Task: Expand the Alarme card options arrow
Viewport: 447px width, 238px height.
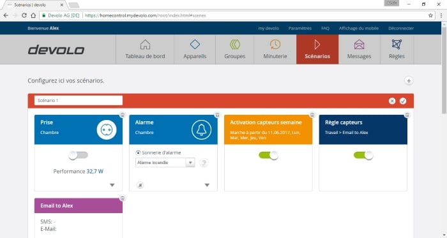Action: (208, 185)
